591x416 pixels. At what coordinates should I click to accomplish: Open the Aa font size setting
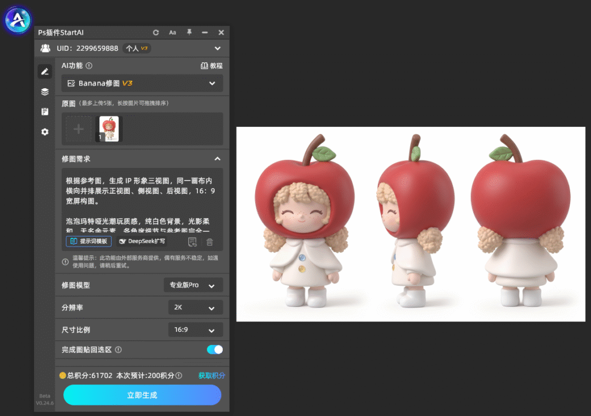pos(172,33)
